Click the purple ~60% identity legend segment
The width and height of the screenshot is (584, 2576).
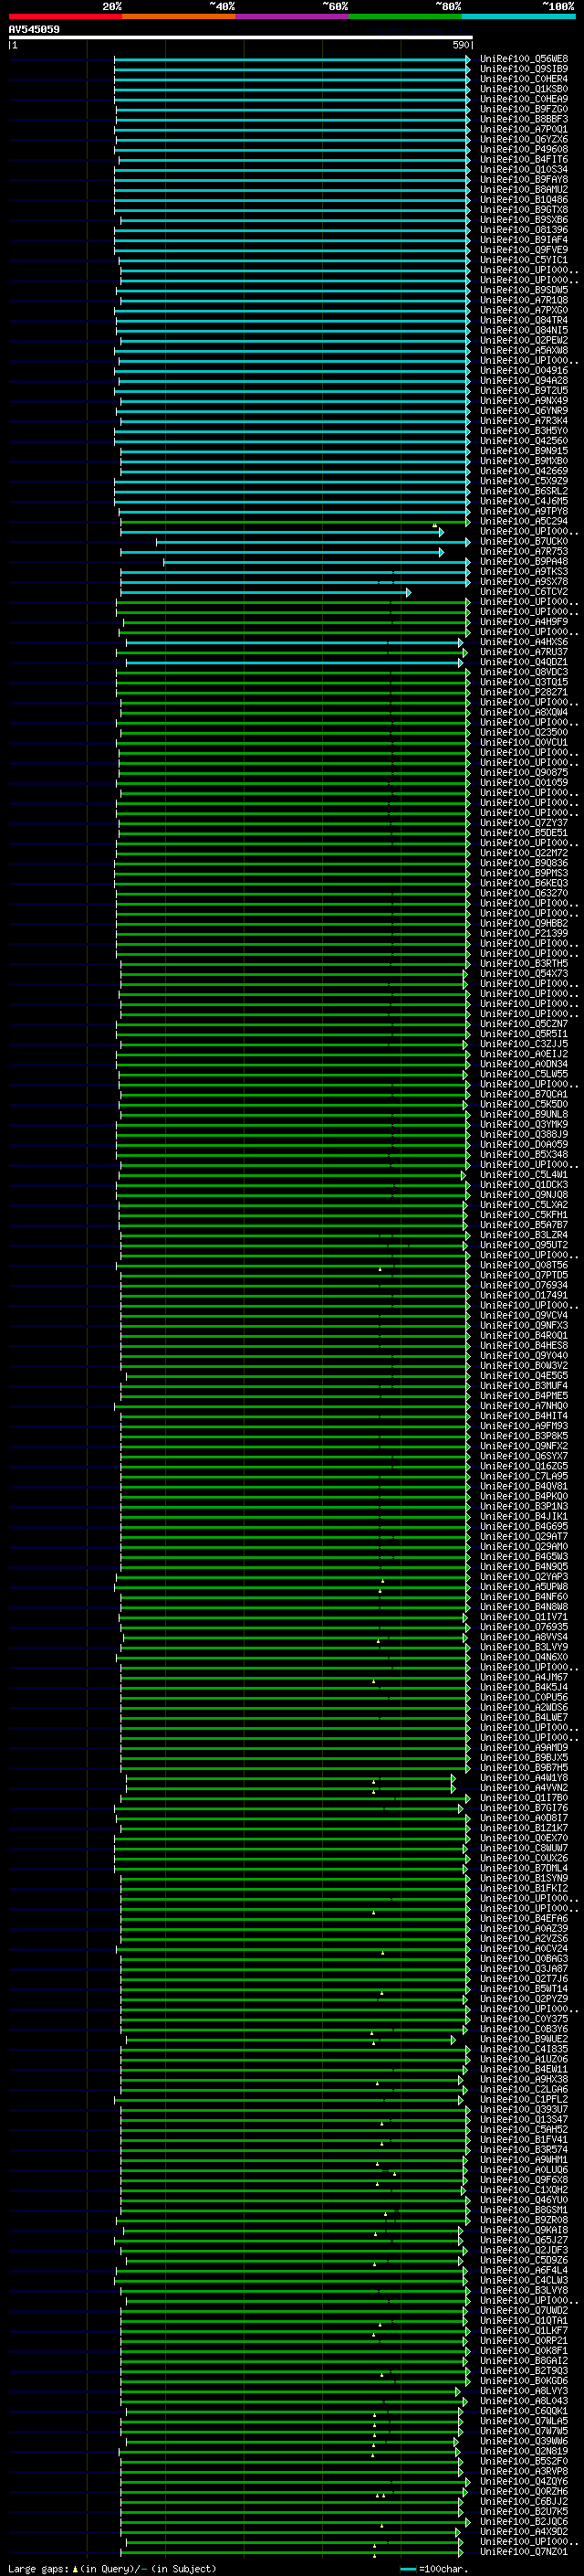coord(293,17)
